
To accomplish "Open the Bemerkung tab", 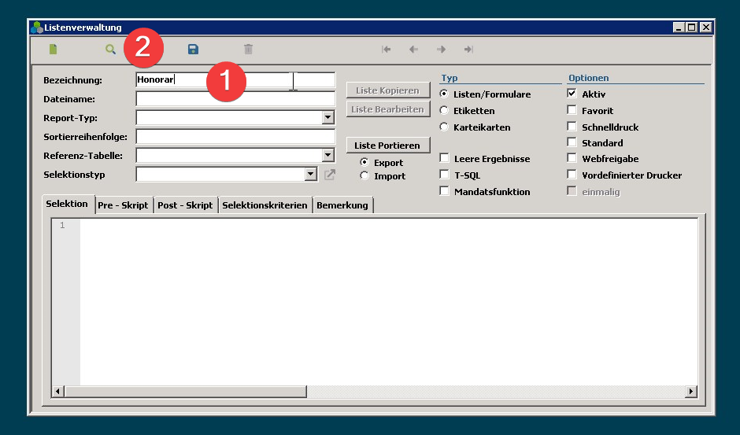I will 342,205.
